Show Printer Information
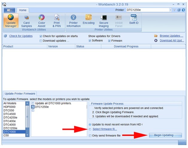Image resolution: width=188 pixels, height=148 pixels. pos(73,21)
